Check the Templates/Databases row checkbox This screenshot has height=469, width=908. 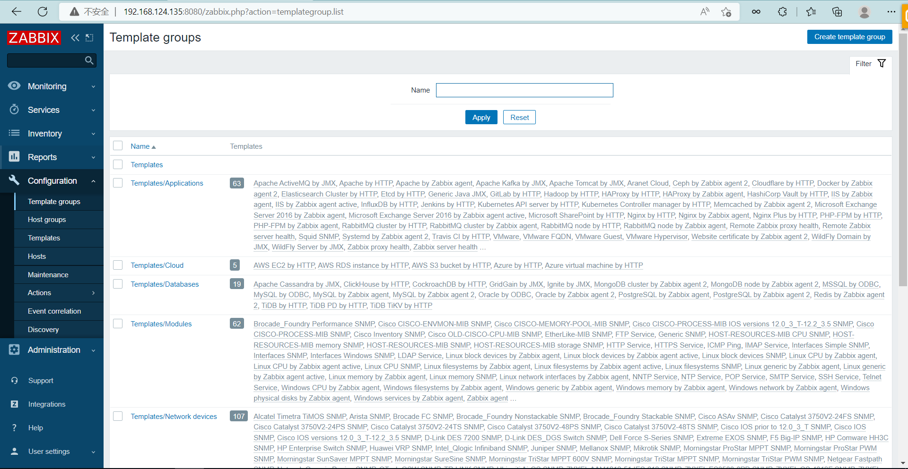point(118,284)
